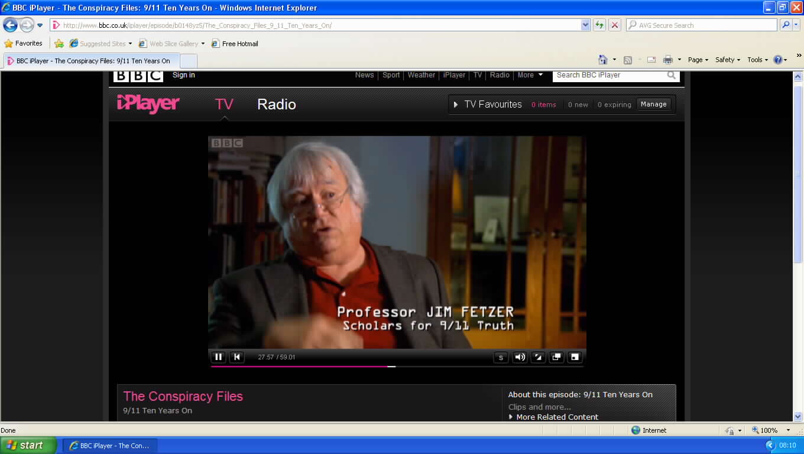804x454 pixels.
Task: Expand the Home button dropdown arrow
Action: 614,60
